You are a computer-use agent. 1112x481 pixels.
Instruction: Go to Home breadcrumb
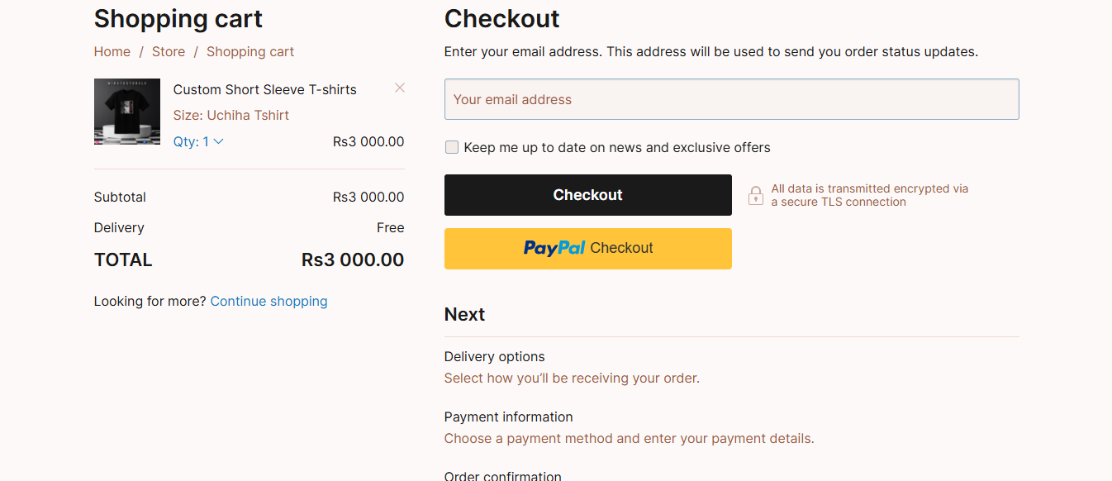point(112,51)
